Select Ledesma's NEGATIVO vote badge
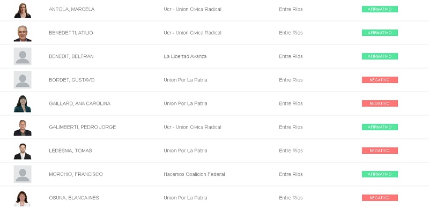The height and width of the screenshot is (209, 429). pos(380,151)
